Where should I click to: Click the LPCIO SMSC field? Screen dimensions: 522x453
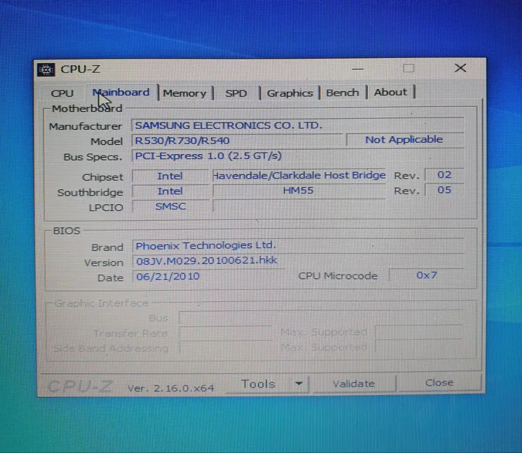[170, 206]
